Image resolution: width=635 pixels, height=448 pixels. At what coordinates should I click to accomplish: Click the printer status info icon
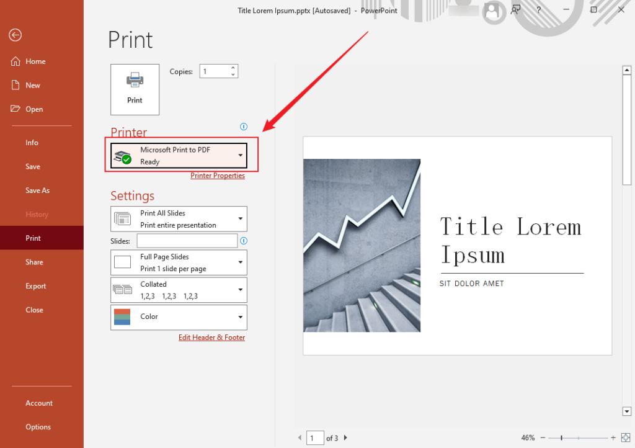coord(244,127)
